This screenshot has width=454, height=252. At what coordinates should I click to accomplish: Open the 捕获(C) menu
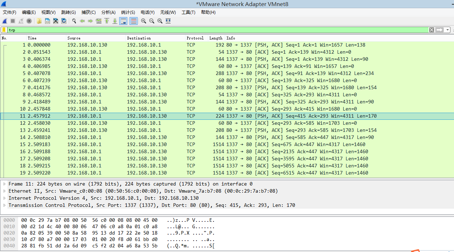point(88,12)
